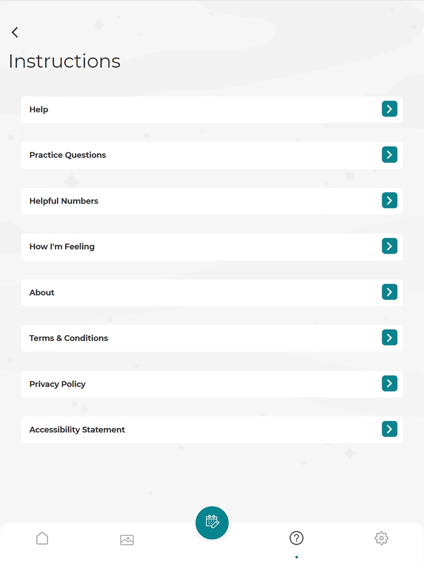Click the chevron beside Privacy Policy
Viewport: 424px width, 566px height.
(x=390, y=384)
